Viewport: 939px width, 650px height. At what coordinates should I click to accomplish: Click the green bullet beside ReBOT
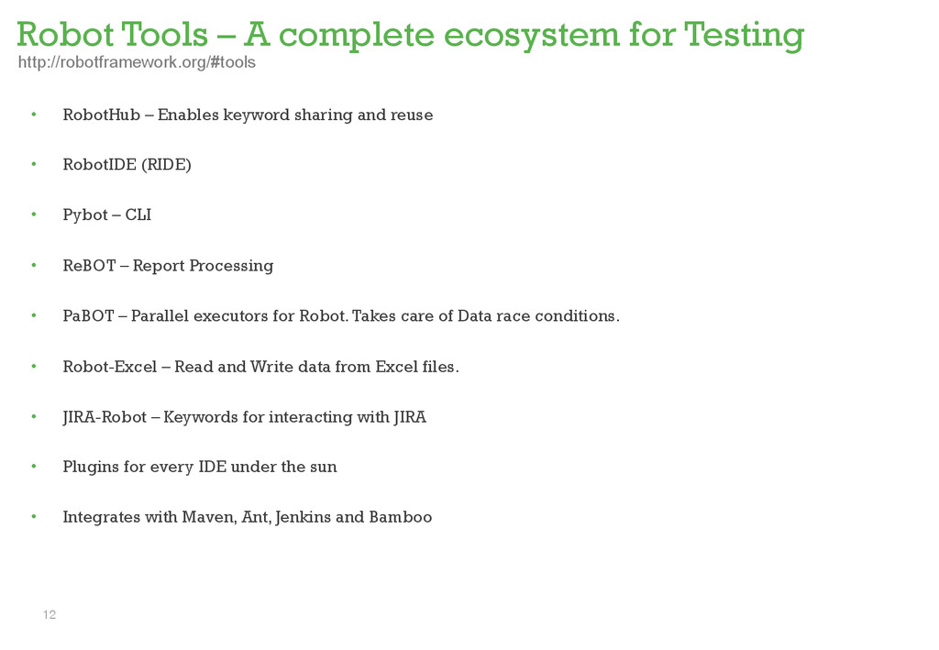34,265
